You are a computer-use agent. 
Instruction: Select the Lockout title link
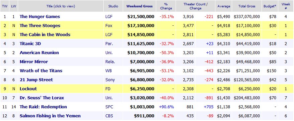[x=28, y=89]
